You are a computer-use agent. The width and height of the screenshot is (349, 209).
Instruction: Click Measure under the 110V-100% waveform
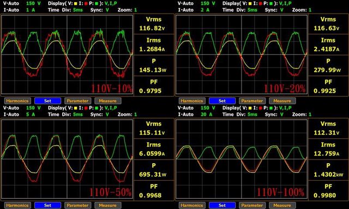coord(282,205)
